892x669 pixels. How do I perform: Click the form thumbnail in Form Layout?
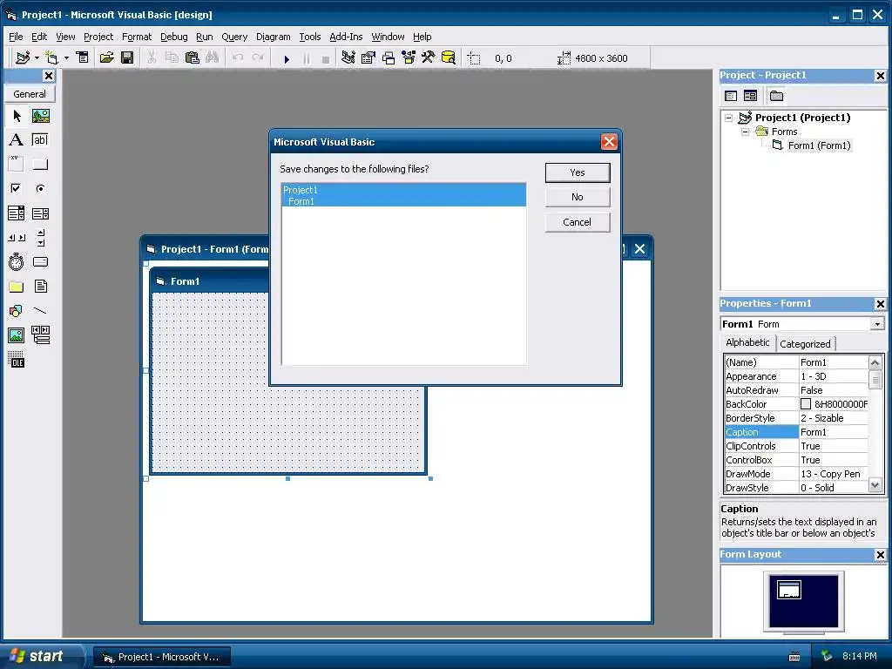click(x=789, y=590)
